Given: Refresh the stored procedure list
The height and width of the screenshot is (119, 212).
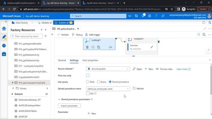Looking at the screenshot, I should coord(138,89).
